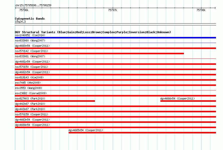223x150 pixels.
Task: Click the thin red nsv833061 line
Action: click(x=115, y=59)
